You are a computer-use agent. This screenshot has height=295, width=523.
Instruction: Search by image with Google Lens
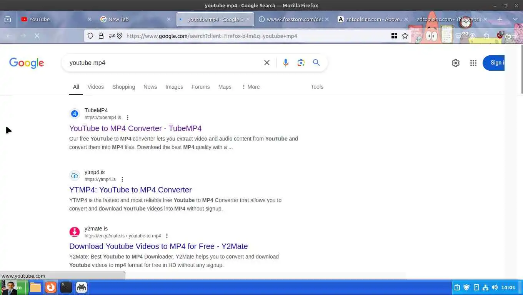[301, 63]
